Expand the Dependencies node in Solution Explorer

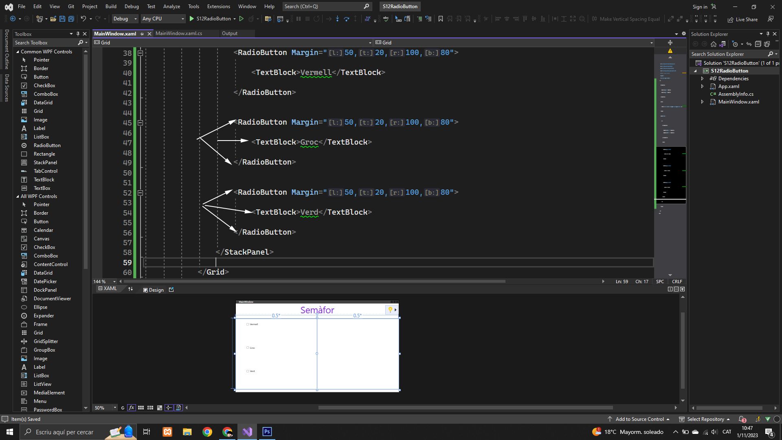[702, 79]
